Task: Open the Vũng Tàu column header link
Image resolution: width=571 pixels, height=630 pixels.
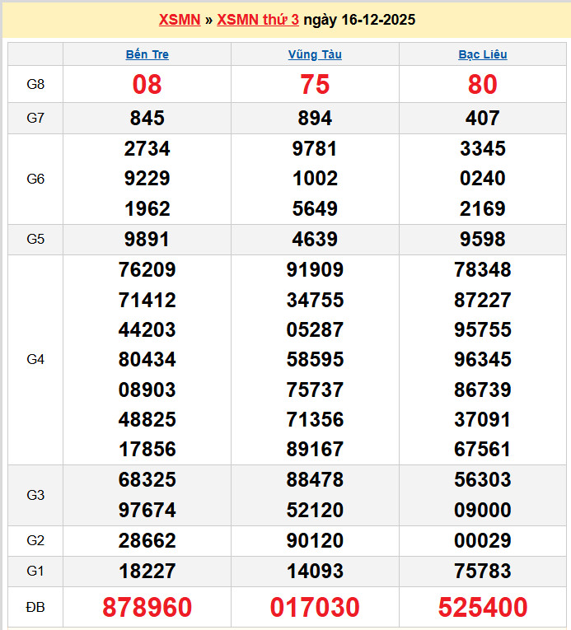Action: click(315, 54)
